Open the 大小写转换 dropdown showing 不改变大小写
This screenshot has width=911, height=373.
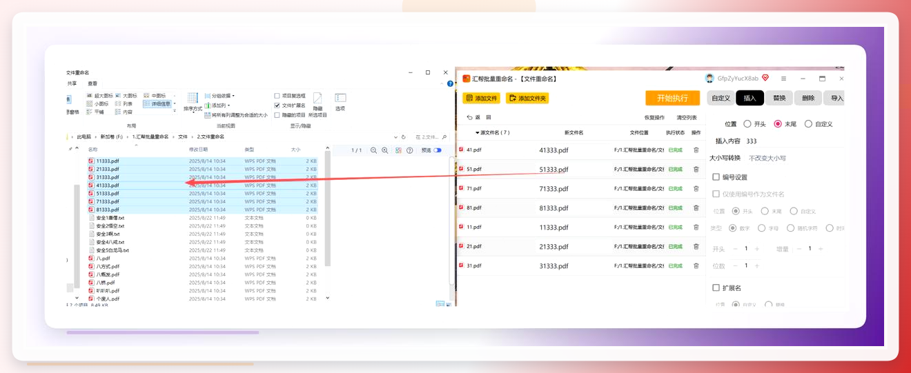point(767,158)
